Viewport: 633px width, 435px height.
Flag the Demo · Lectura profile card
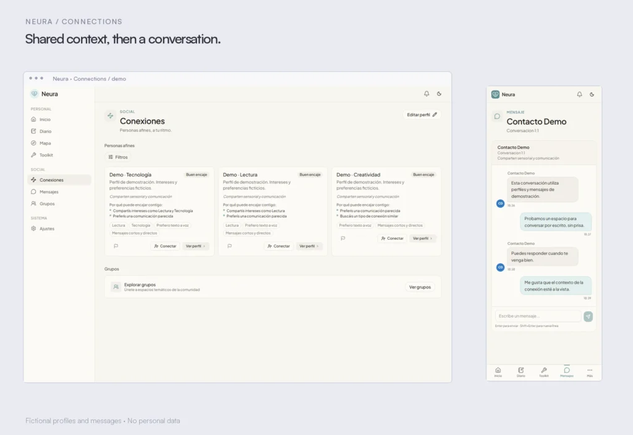click(229, 246)
